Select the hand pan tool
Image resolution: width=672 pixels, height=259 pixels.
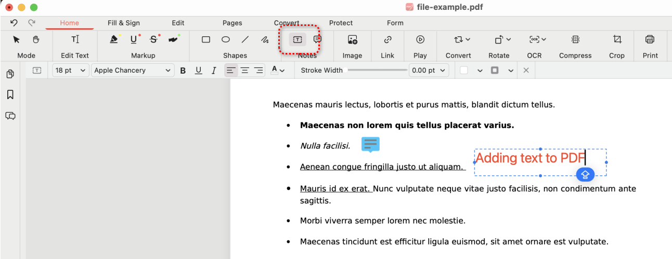(x=36, y=39)
